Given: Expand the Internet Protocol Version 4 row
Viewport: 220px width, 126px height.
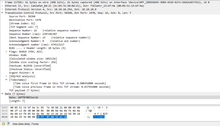Looking at the screenshot, I should (2, 9).
